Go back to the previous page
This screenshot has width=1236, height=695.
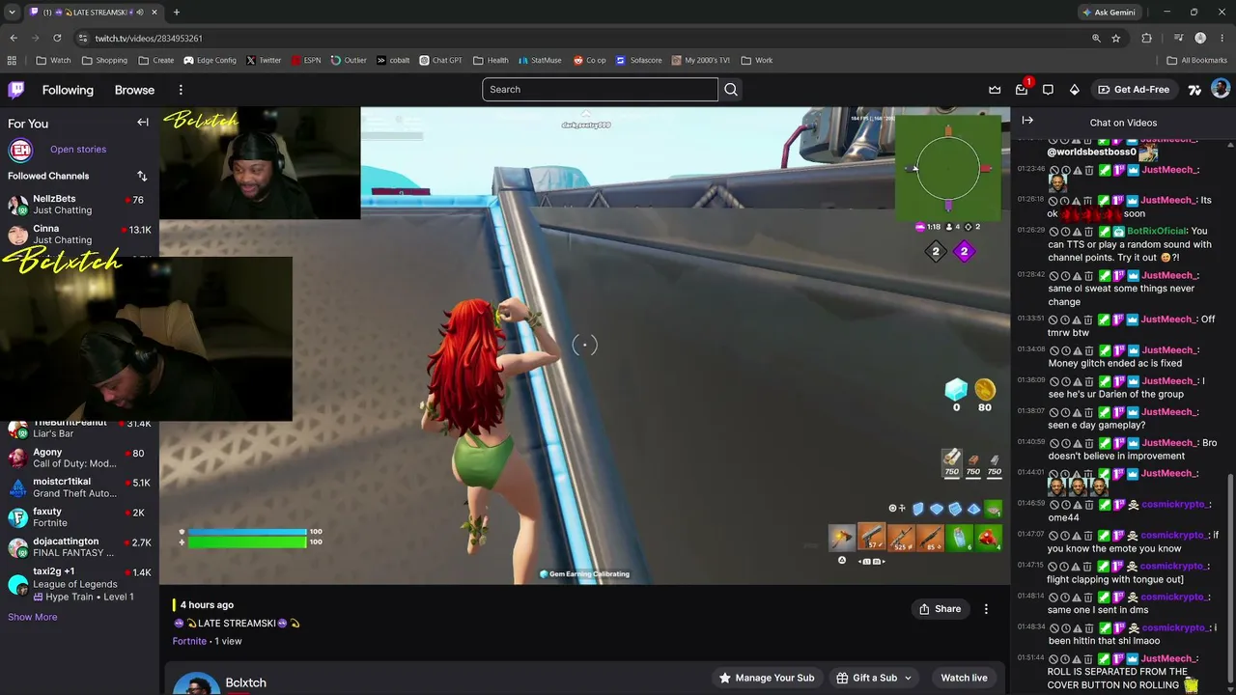pyautogui.click(x=14, y=38)
